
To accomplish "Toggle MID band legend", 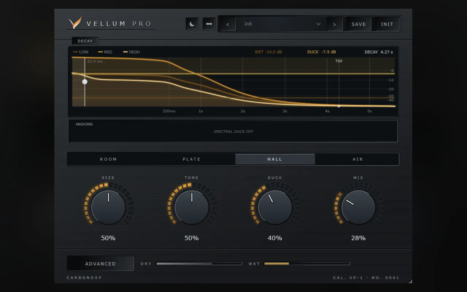I will coord(105,52).
